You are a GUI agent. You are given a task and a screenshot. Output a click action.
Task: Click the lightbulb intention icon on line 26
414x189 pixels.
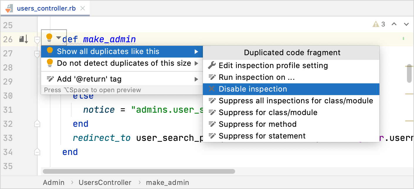click(49, 38)
